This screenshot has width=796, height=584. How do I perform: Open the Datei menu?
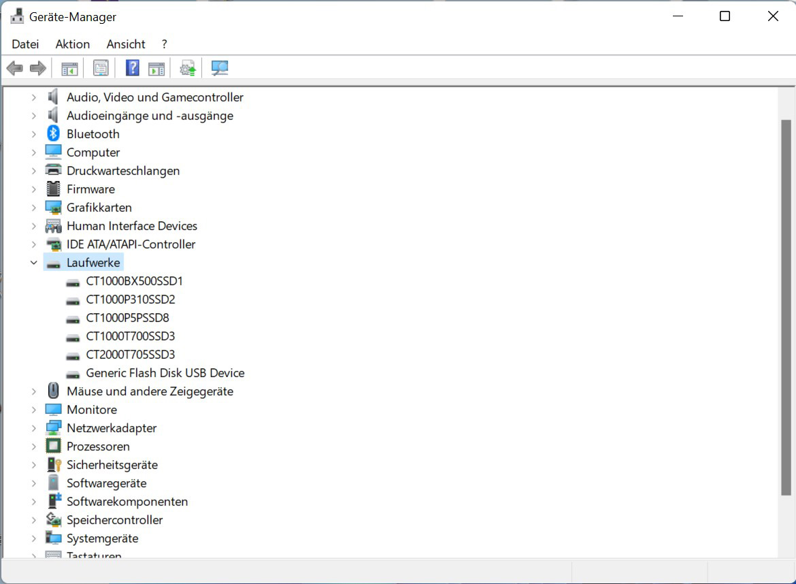coord(25,44)
